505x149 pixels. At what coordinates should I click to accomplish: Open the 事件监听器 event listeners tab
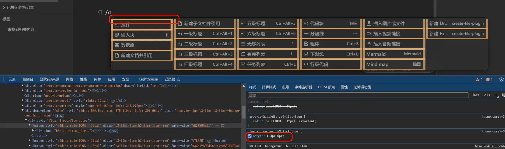pyautogui.click(x=303, y=87)
